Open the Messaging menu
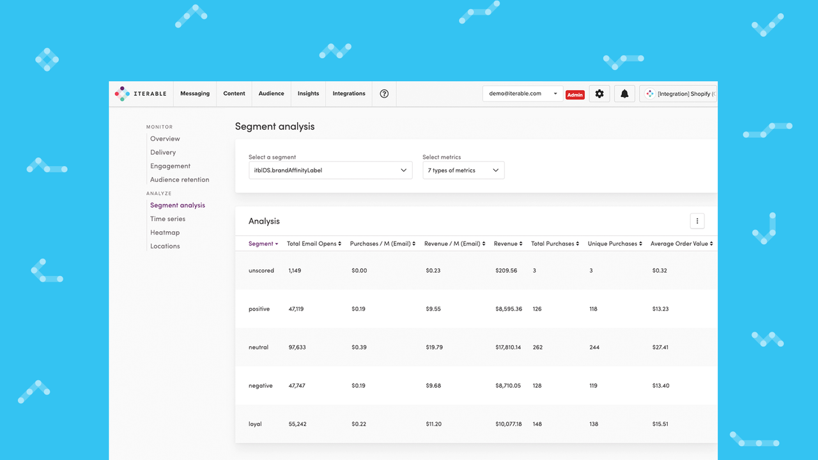The height and width of the screenshot is (460, 818). pos(195,93)
